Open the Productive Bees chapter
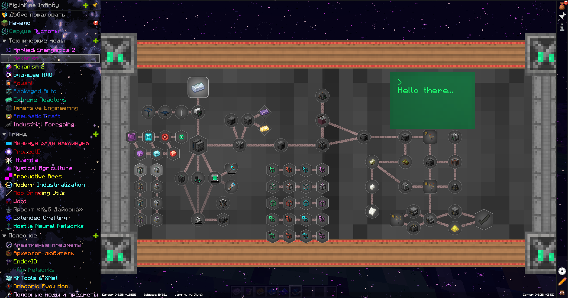The height and width of the screenshot is (298, 568). (x=50, y=176)
